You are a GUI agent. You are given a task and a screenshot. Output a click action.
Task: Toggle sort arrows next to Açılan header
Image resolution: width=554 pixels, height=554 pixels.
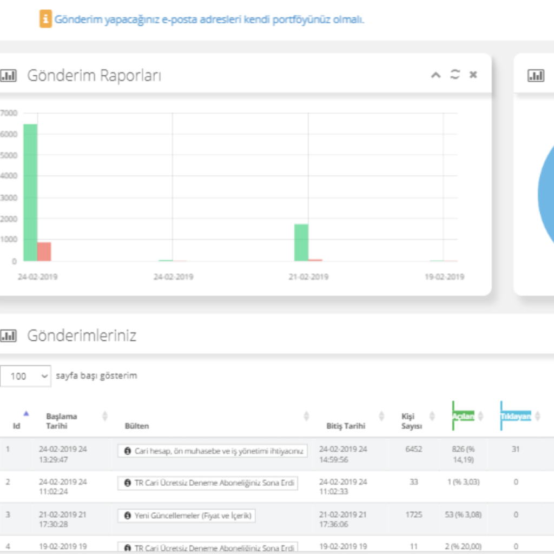point(480,416)
